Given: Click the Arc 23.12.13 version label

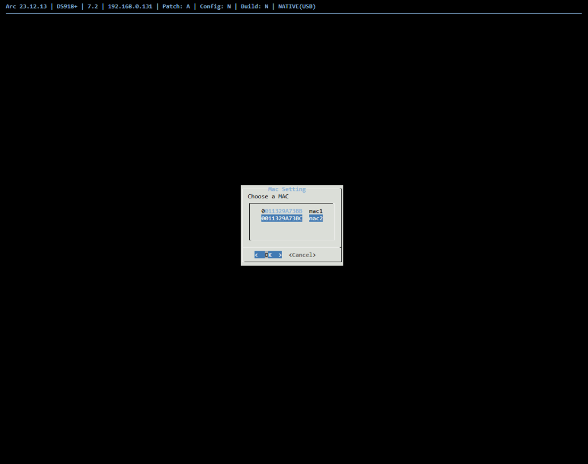Looking at the screenshot, I should (x=26, y=6).
